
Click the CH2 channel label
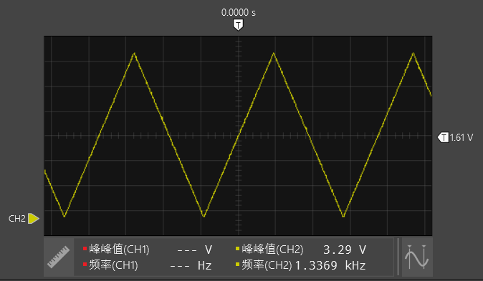tap(17, 219)
